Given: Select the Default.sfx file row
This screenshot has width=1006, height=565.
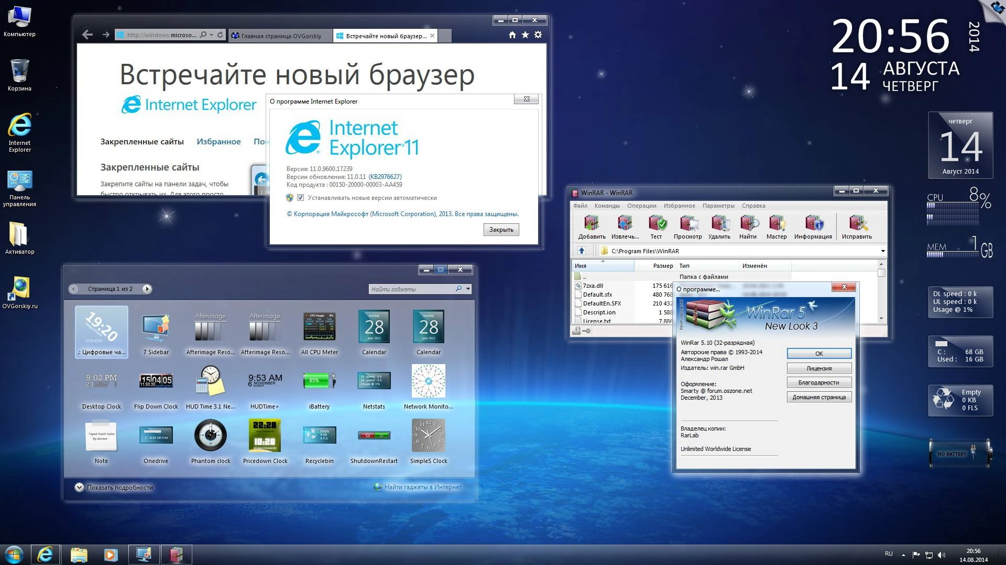Looking at the screenshot, I should [x=624, y=295].
